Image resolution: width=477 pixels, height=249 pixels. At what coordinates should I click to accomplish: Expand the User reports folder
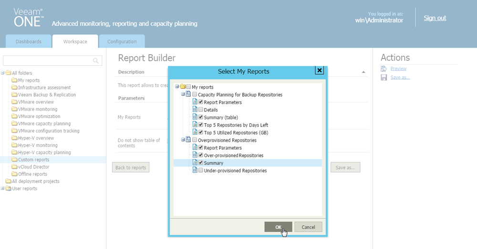tap(3, 189)
